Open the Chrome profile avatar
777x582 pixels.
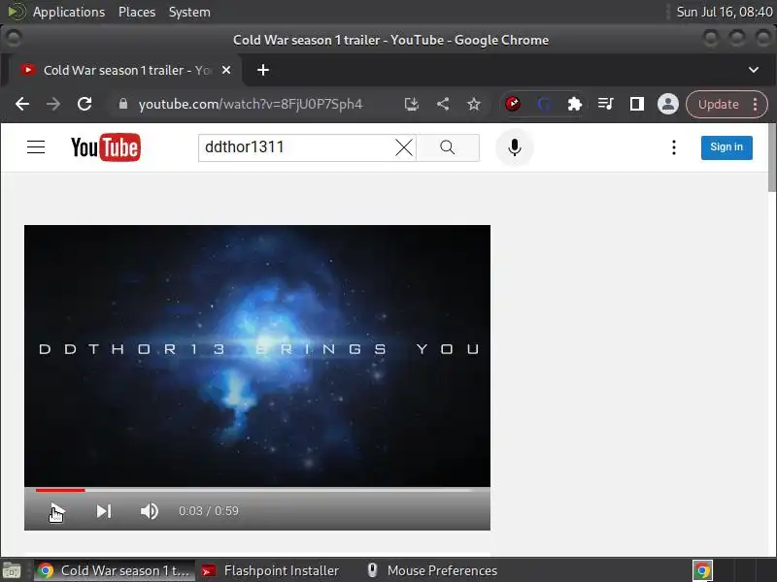point(668,104)
